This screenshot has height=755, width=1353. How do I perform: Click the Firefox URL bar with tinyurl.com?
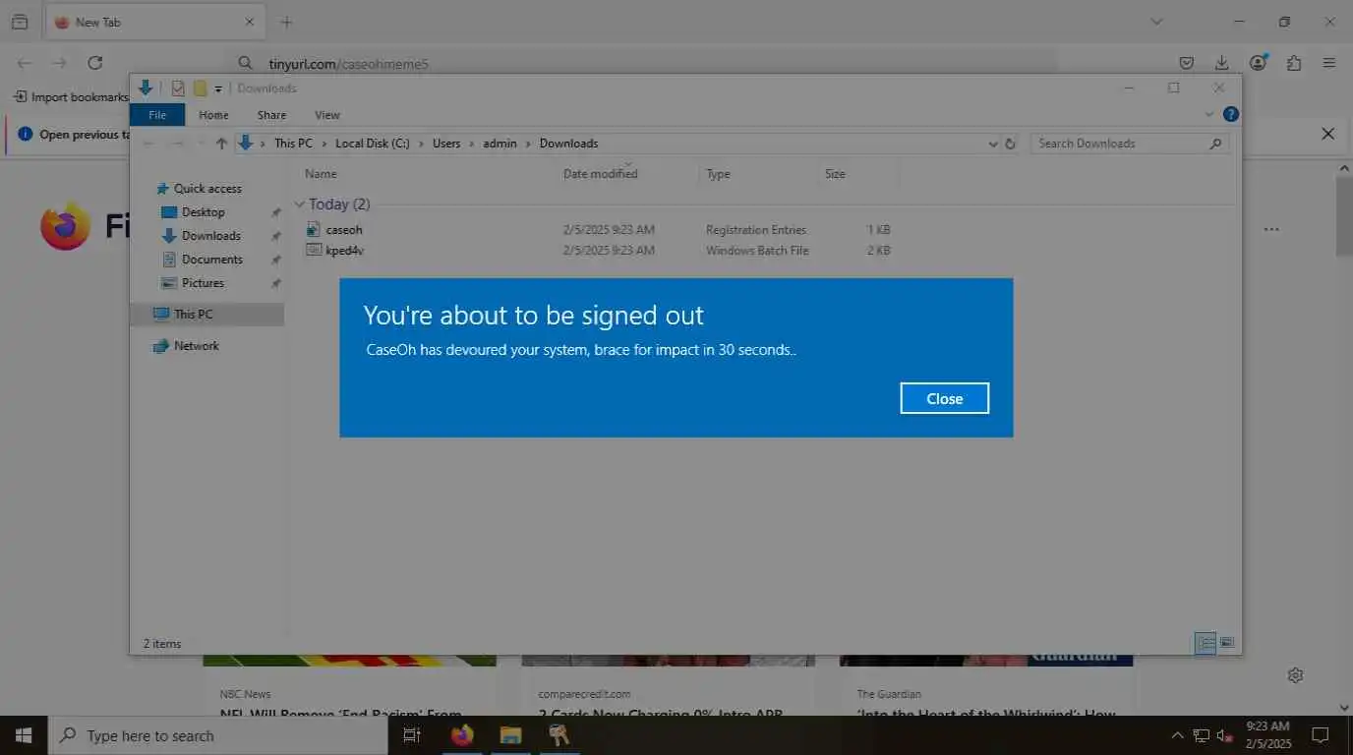click(x=644, y=63)
